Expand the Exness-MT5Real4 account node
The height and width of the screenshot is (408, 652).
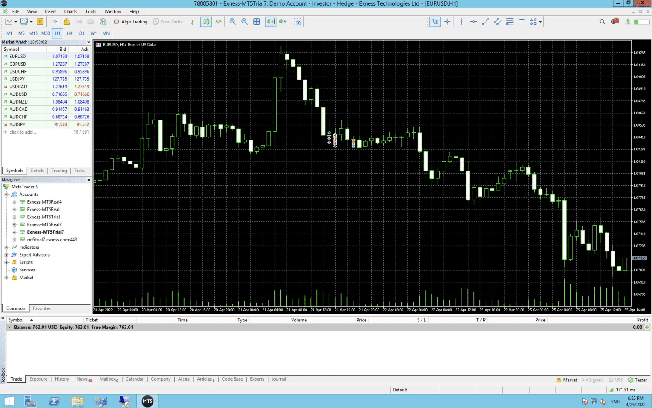click(x=14, y=202)
